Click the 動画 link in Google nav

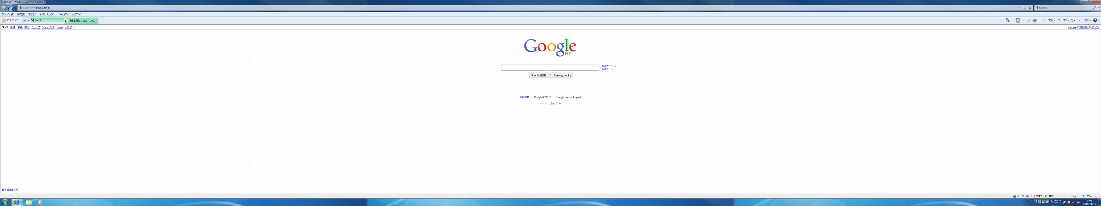(20, 27)
